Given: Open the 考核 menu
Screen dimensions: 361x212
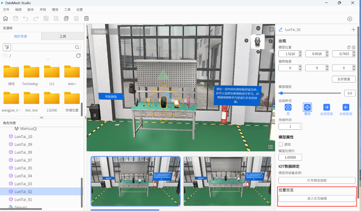Looking at the screenshot, I should coord(43,10).
